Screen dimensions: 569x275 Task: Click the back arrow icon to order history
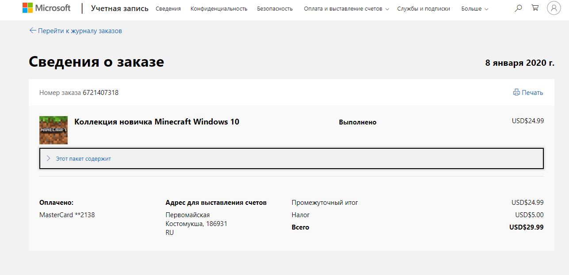[32, 30]
